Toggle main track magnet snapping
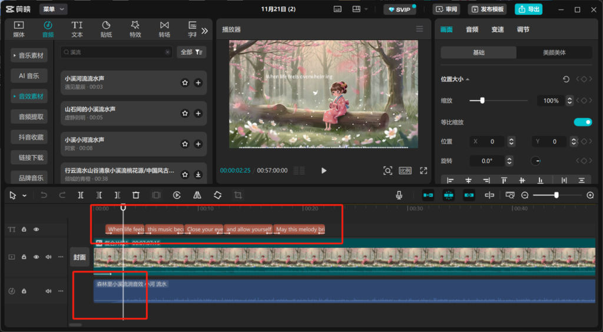This screenshot has width=603, height=332. [428, 195]
